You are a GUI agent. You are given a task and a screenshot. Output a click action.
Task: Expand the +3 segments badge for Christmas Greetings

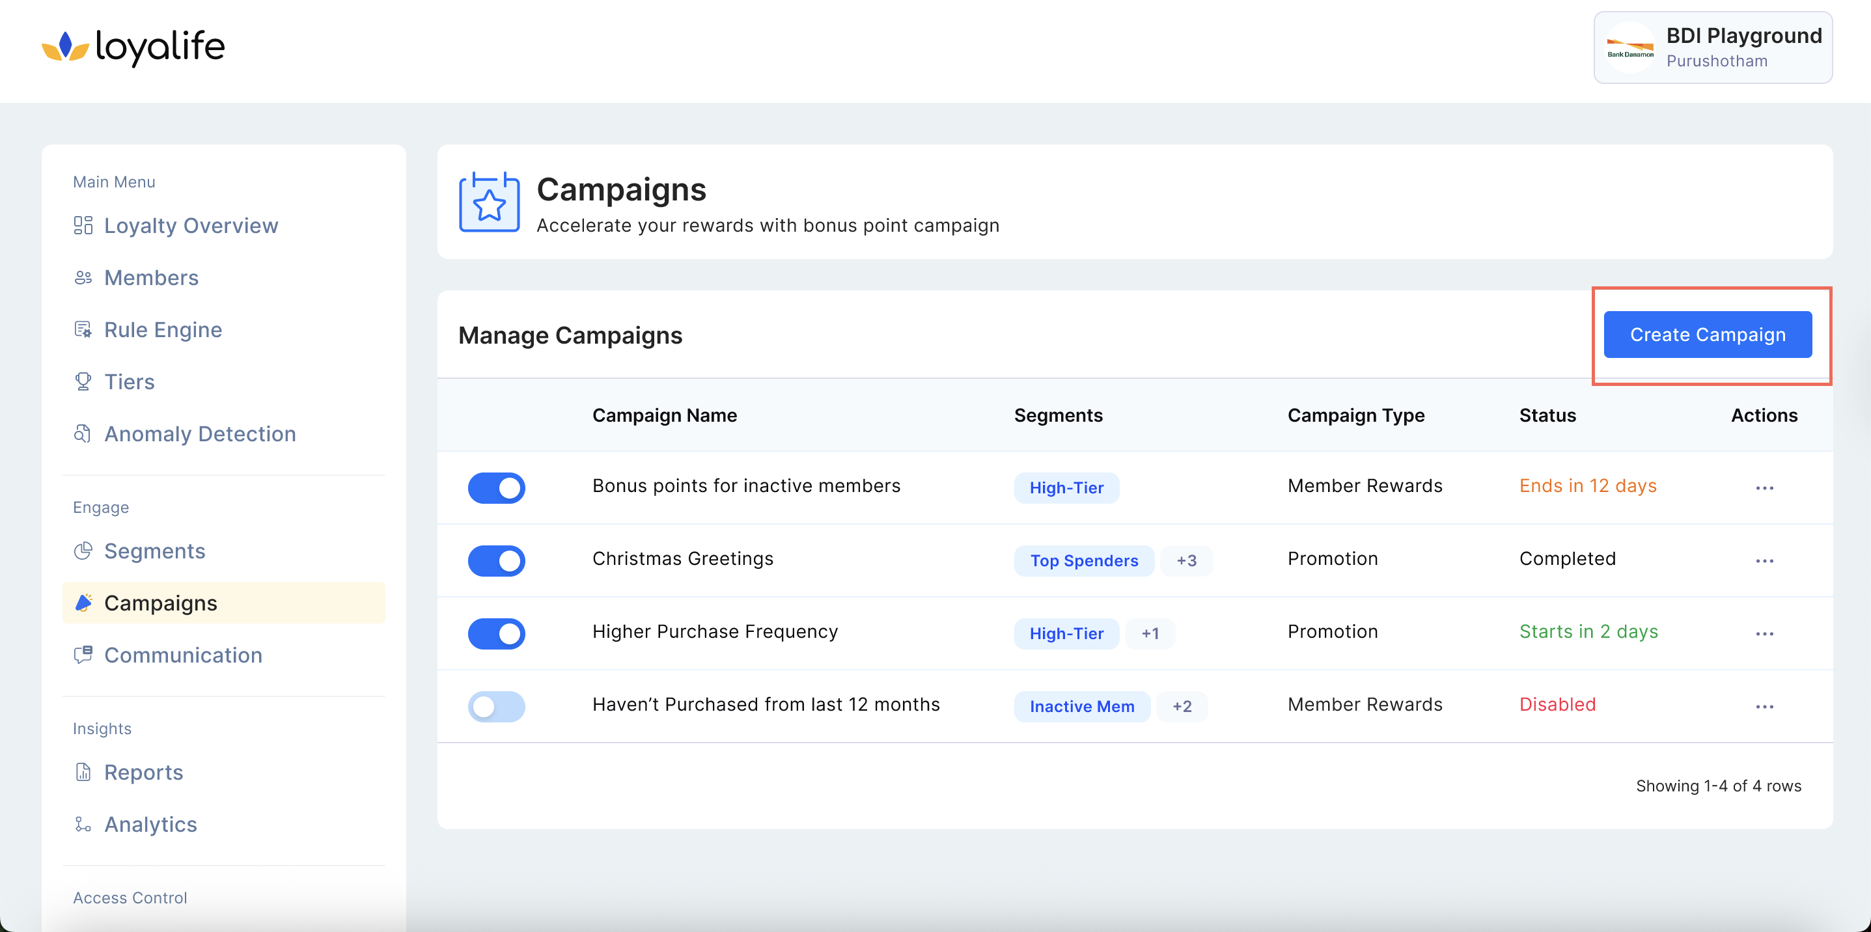click(1186, 560)
